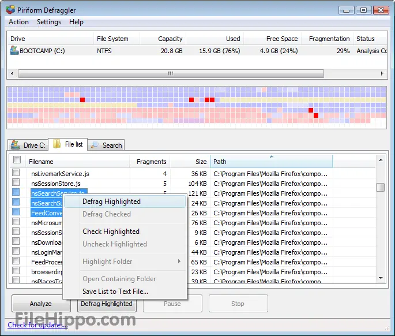Image resolution: width=395 pixels, height=336 pixels.
Task: Select Save List to Text File
Action: (x=115, y=292)
